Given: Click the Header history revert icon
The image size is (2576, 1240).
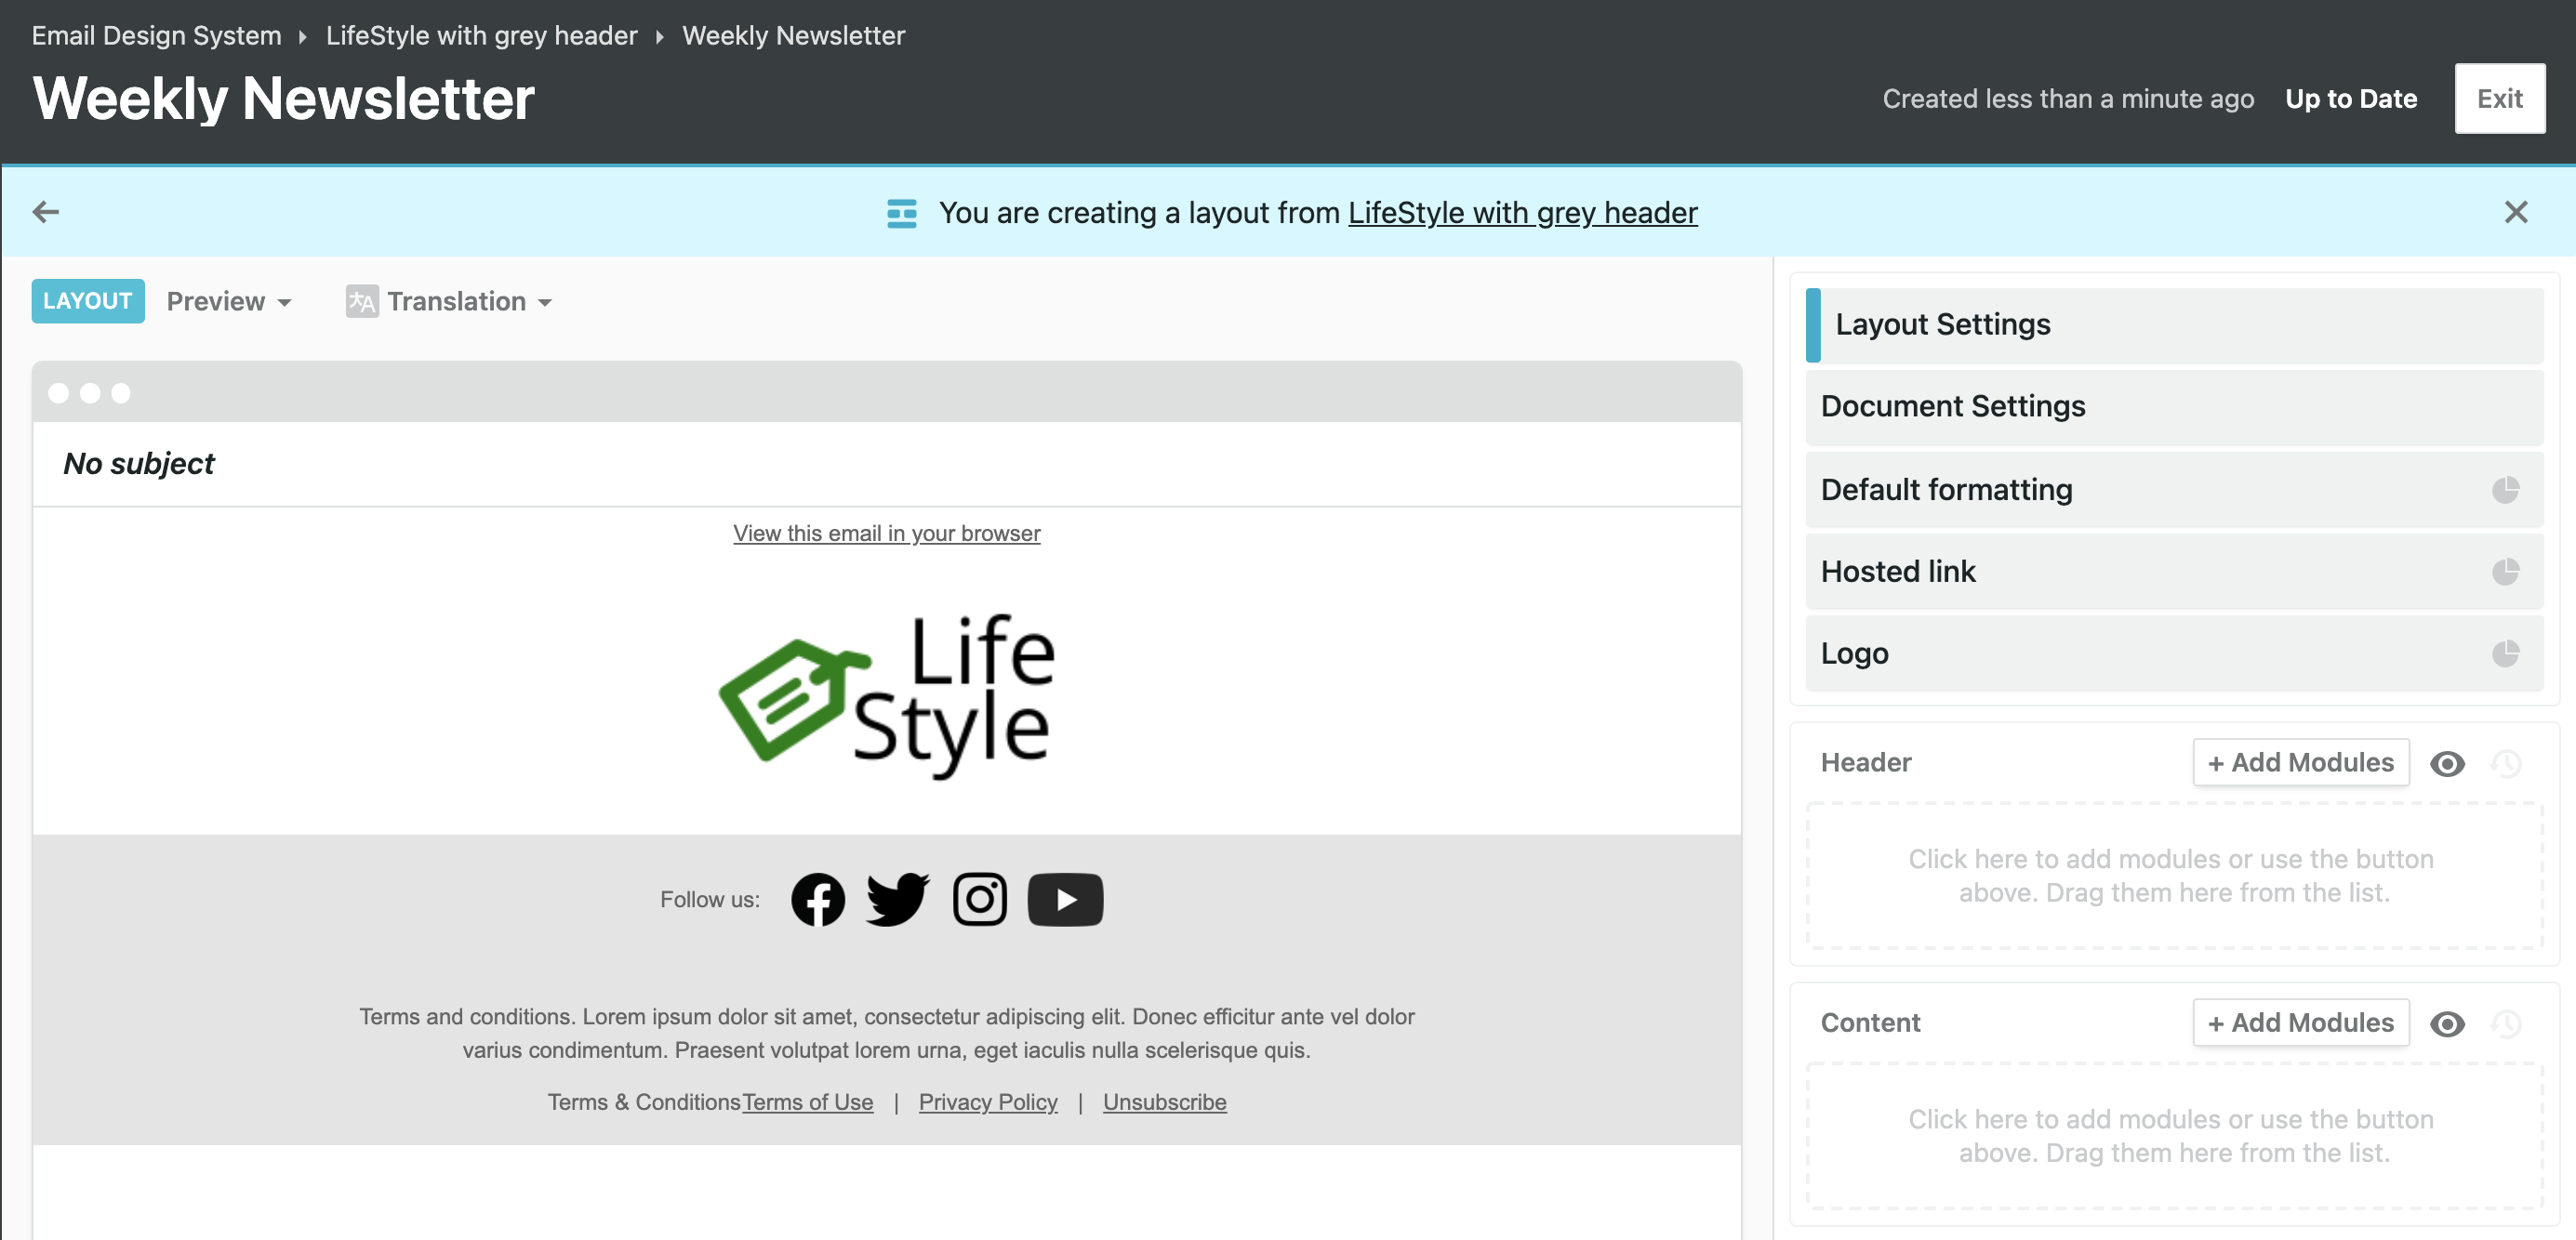Looking at the screenshot, I should [2506, 764].
